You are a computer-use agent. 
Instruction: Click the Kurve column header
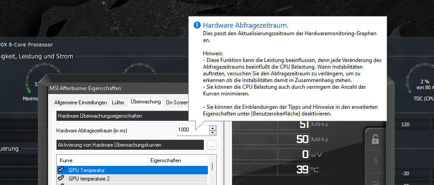point(102,160)
